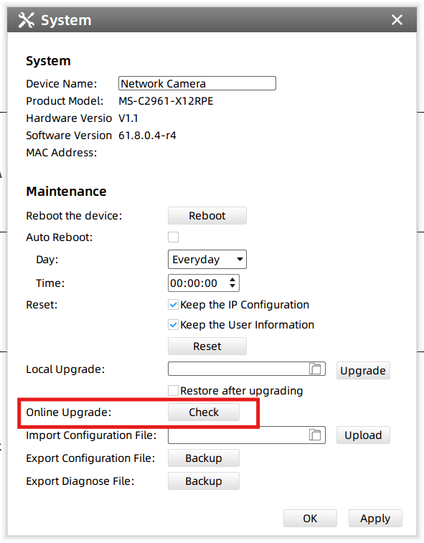This screenshot has width=424, height=543.
Task: Start local firmware with Upgrade button
Action: [x=363, y=371]
